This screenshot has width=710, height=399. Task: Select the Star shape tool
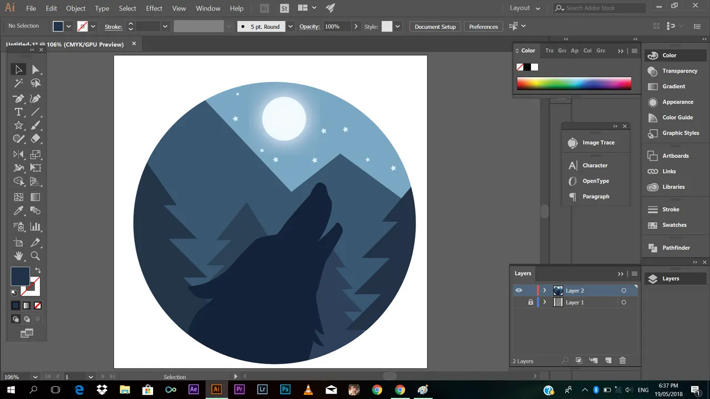18,126
